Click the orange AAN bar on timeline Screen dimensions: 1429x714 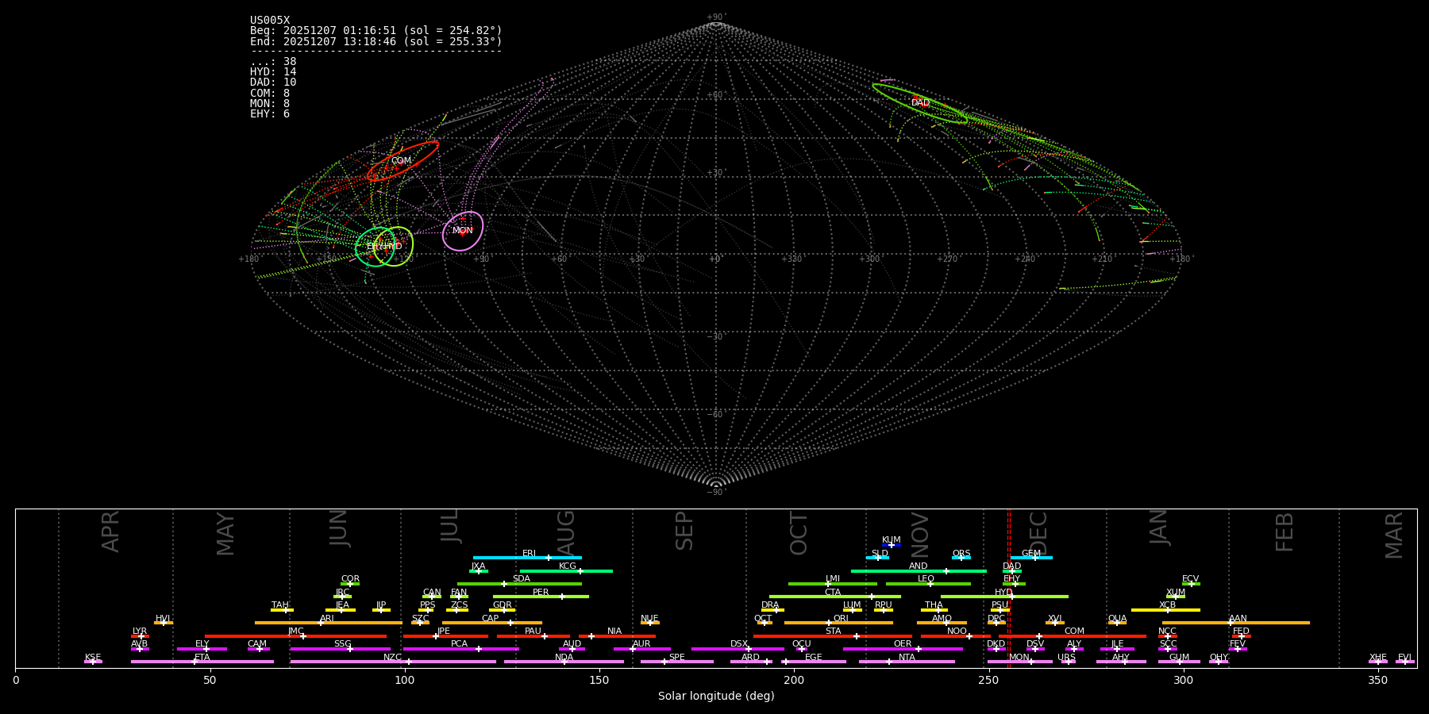(x=1236, y=623)
